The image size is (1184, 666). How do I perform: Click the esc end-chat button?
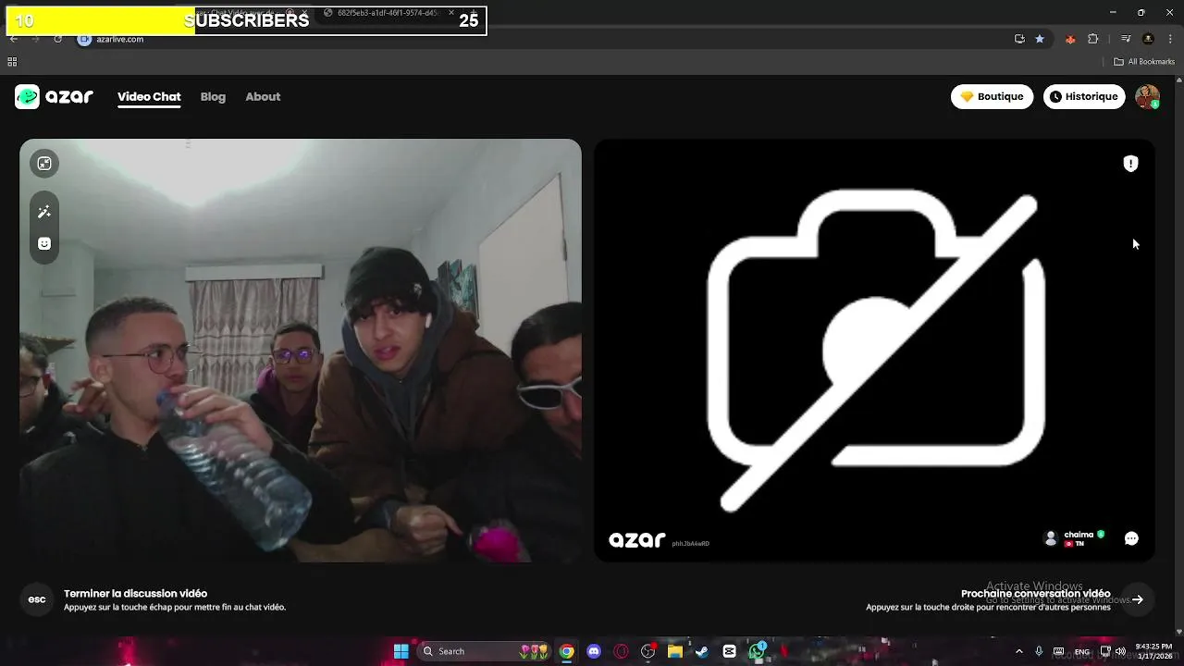37,599
